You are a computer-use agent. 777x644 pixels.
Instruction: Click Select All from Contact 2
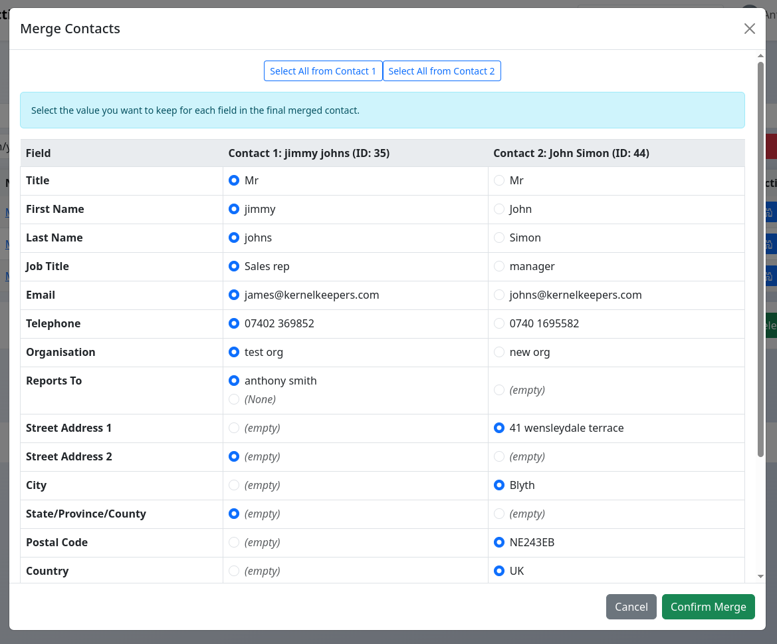click(x=441, y=71)
